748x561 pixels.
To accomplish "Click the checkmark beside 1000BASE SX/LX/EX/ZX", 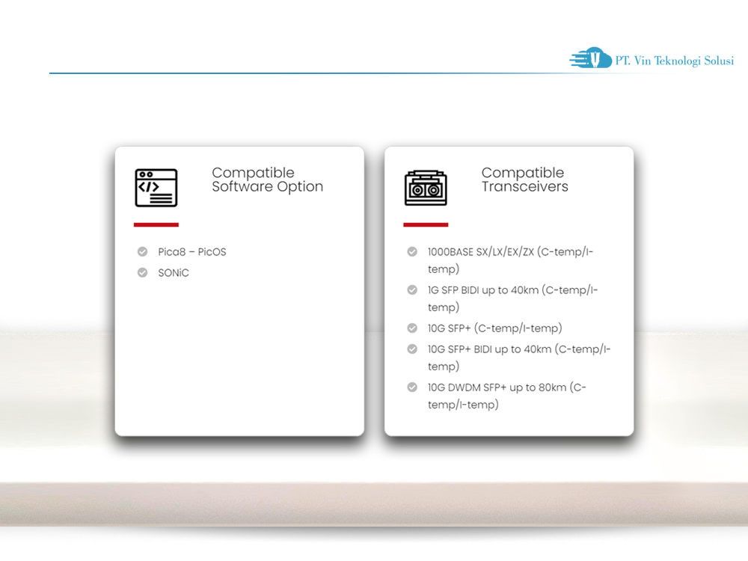I will [x=412, y=251].
